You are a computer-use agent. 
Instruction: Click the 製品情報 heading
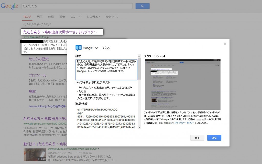81,104
